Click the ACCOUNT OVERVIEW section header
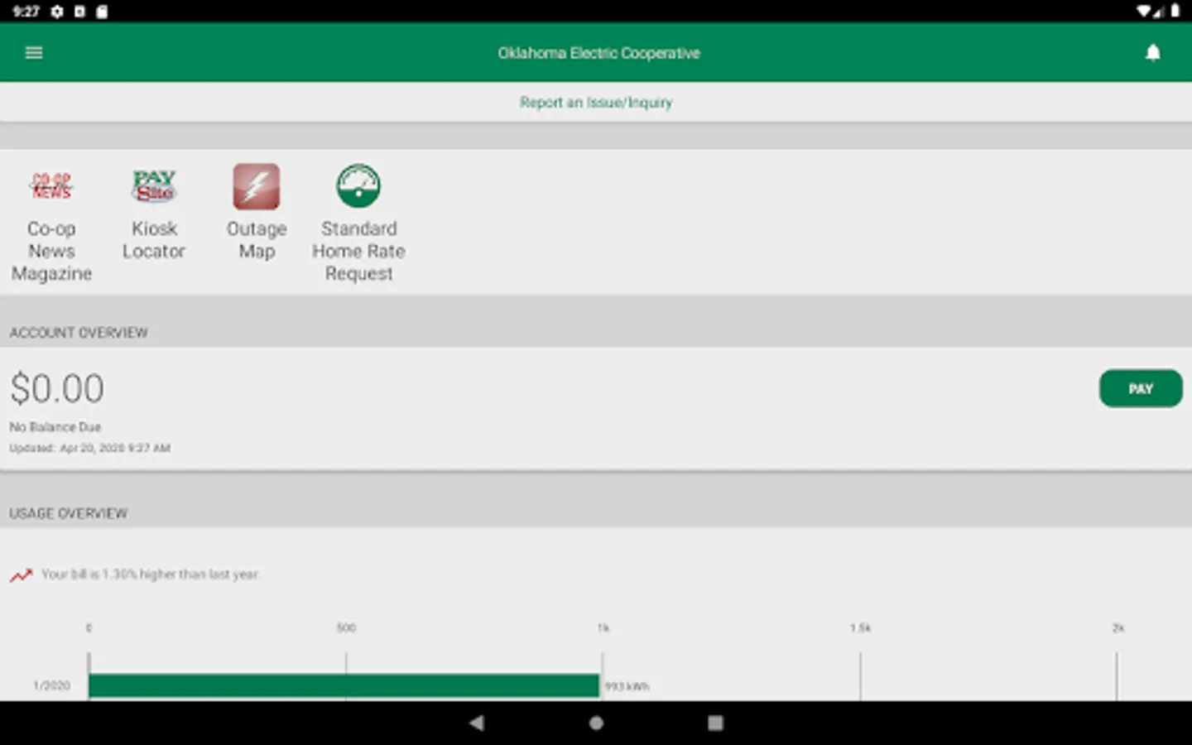Viewport: 1192px width, 745px height. [79, 333]
